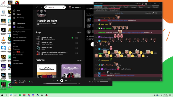
Task: Open Spotify three-dot menu
Action: coord(14,7)
